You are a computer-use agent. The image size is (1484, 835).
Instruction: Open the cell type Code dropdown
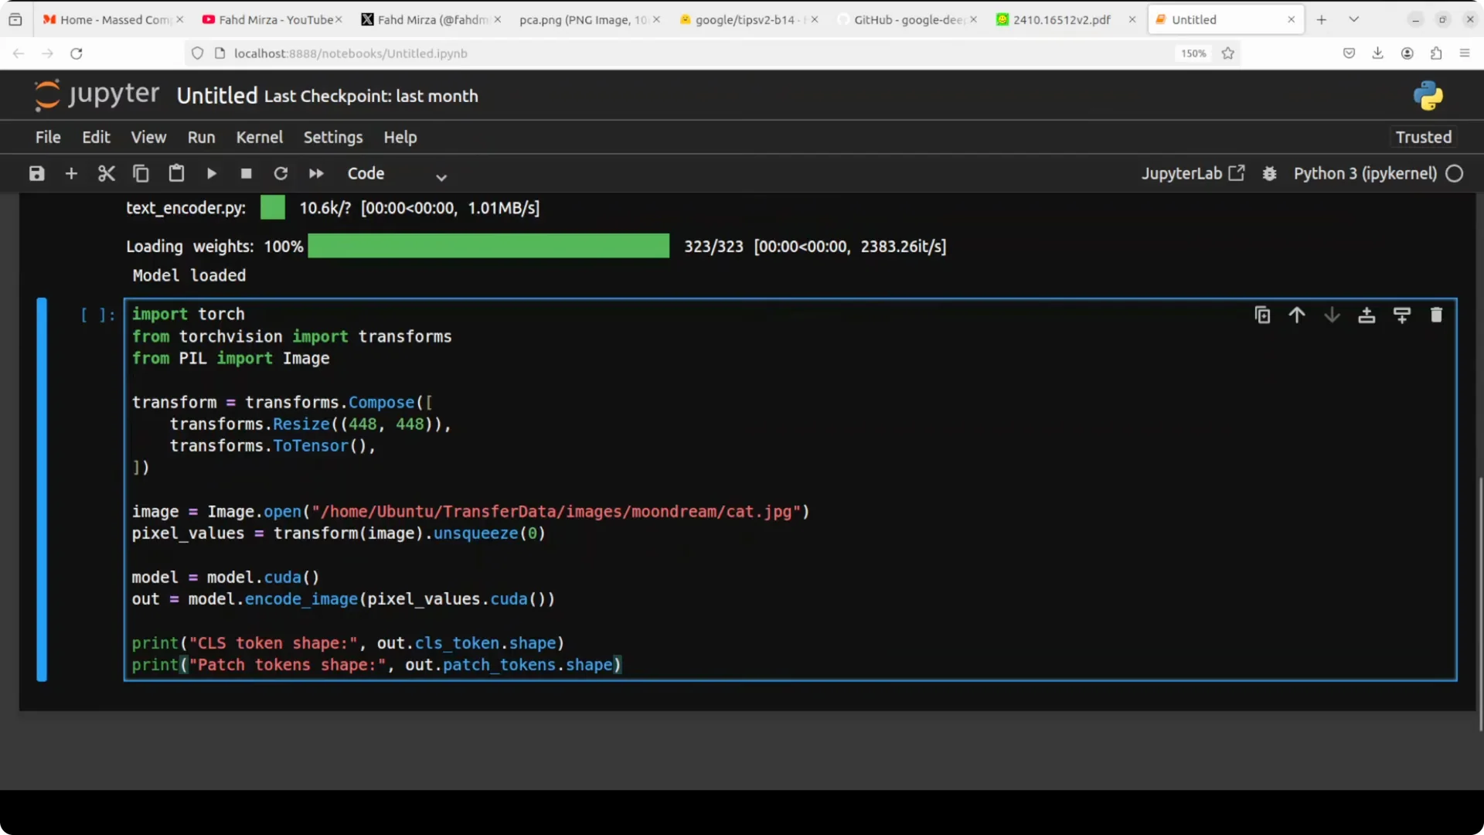pyautogui.click(x=397, y=174)
